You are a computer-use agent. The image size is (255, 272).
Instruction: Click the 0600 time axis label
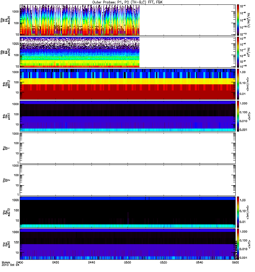coord(235,262)
